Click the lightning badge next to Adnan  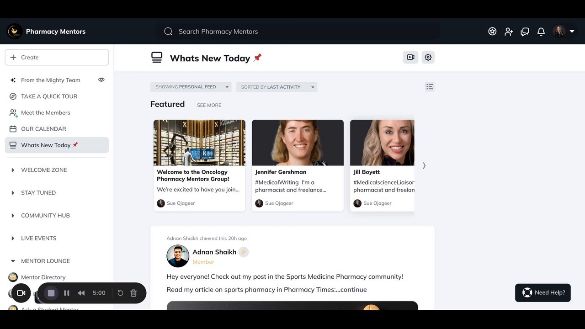pyautogui.click(x=244, y=252)
